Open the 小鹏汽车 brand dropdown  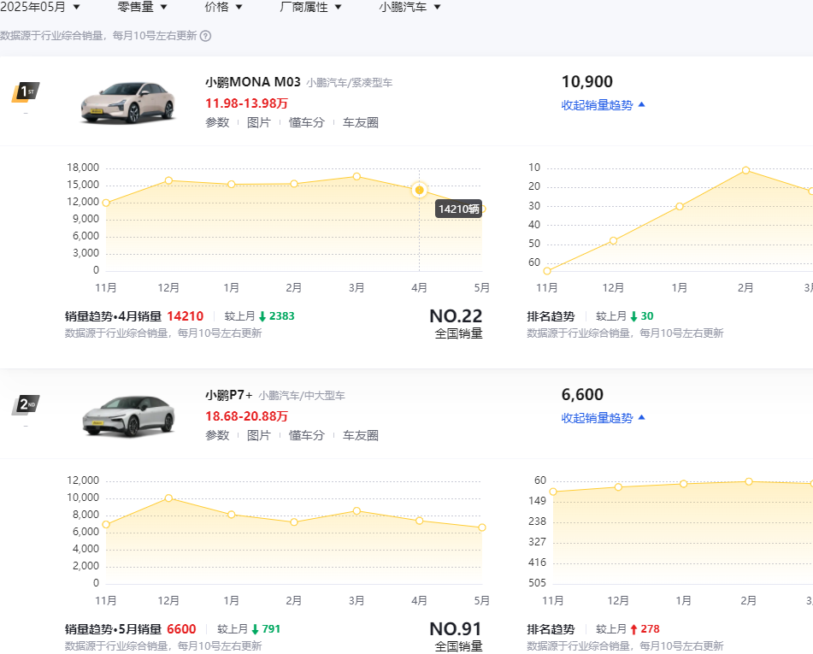[x=409, y=7]
